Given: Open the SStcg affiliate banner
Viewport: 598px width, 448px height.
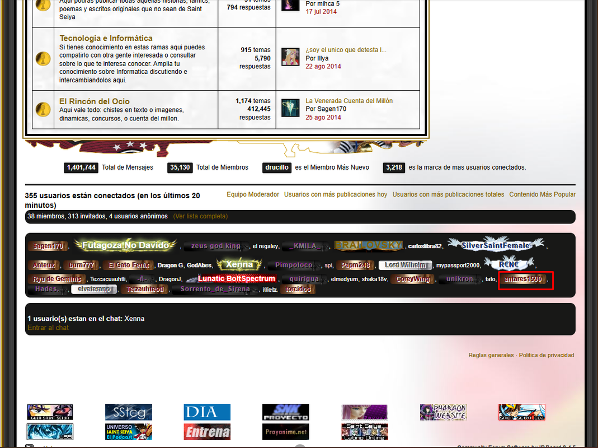Looking at the screenshot, I should tap(129, 412).
